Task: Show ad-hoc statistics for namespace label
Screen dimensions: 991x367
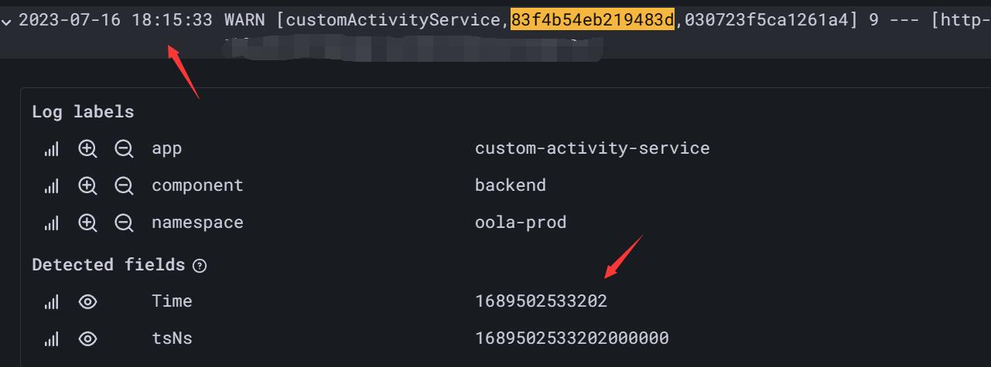Action: pos(51,223)
